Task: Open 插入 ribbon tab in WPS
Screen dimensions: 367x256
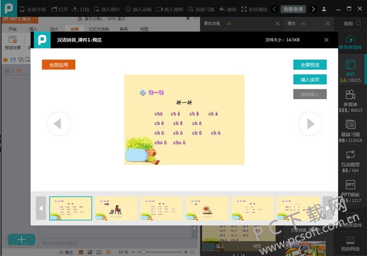Action: 33,29
